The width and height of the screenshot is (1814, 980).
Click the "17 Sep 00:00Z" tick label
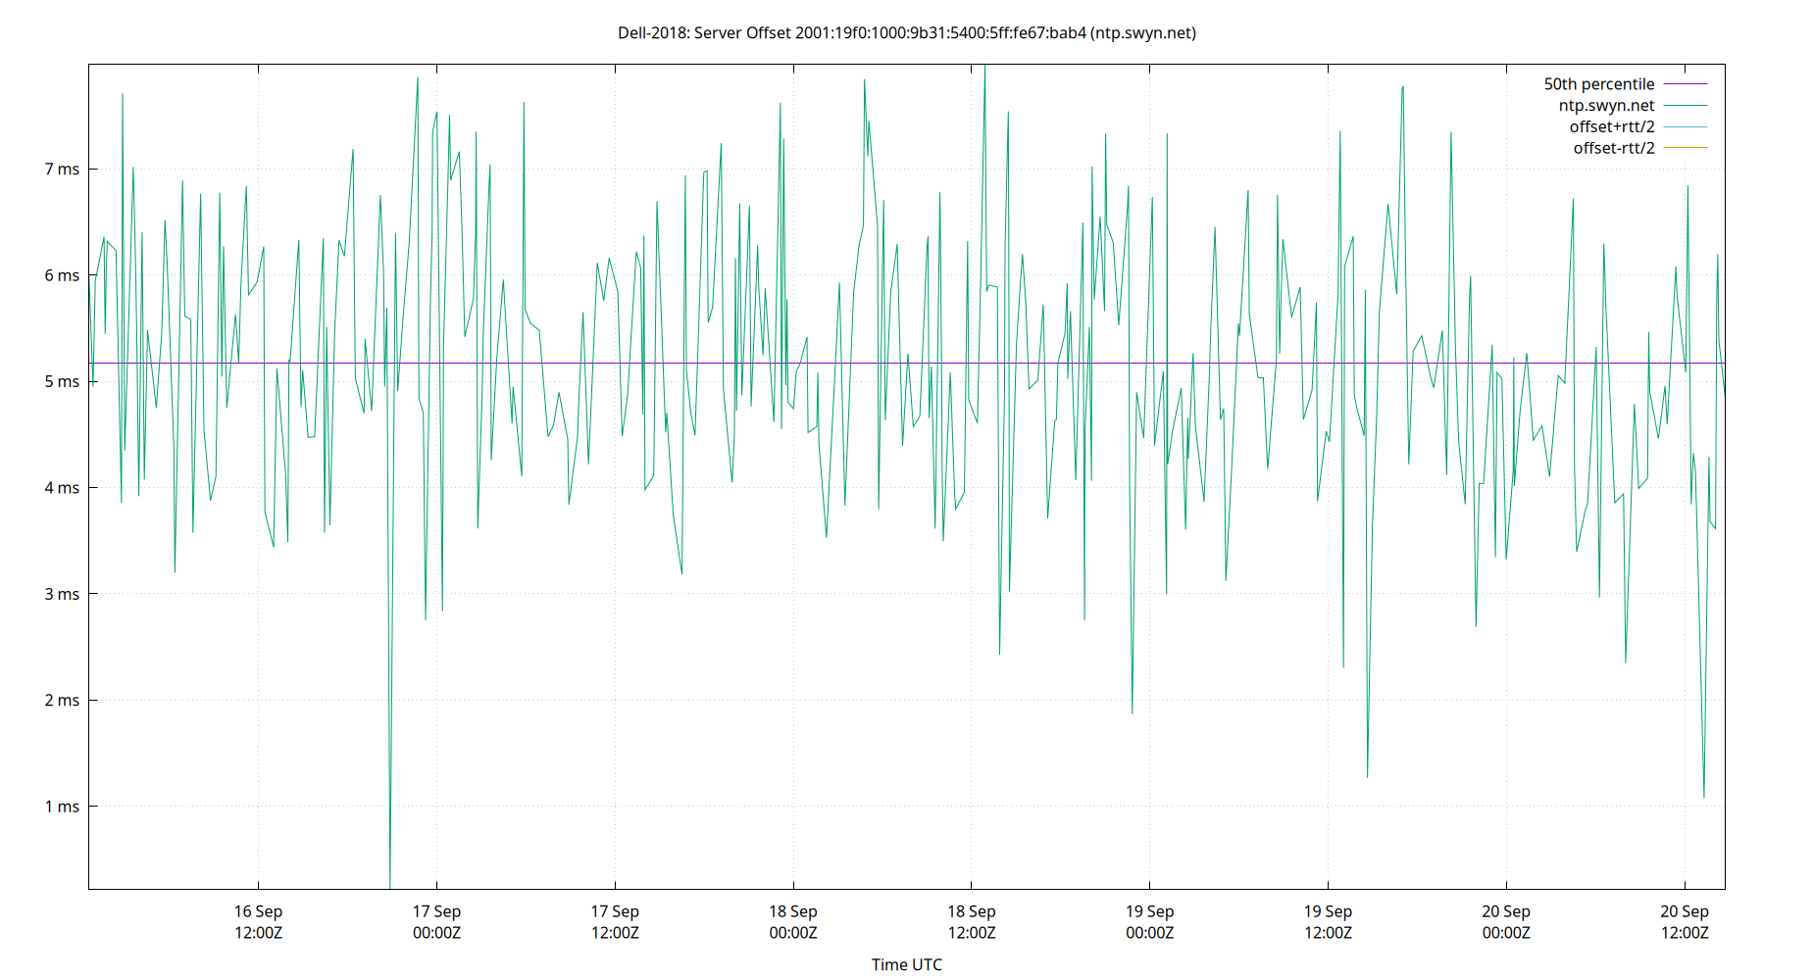[x=438, y=921]
